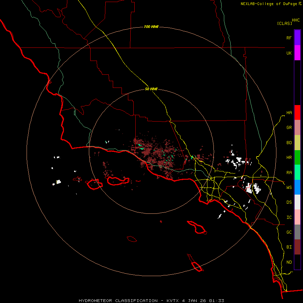The width and height of the screenshot is (303, 303).
Task: Click the ND black legend swatch
Action: coord(297,262)
